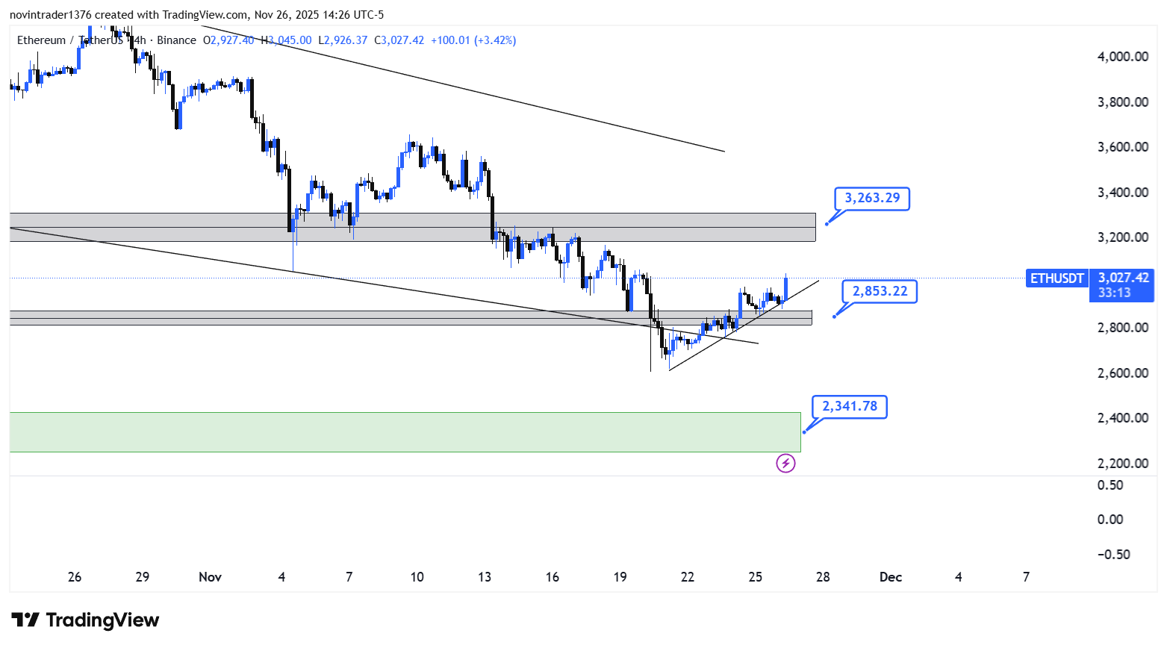Click the current price 3,027.42 label
1167x648 pixels.
point(1122,278)
